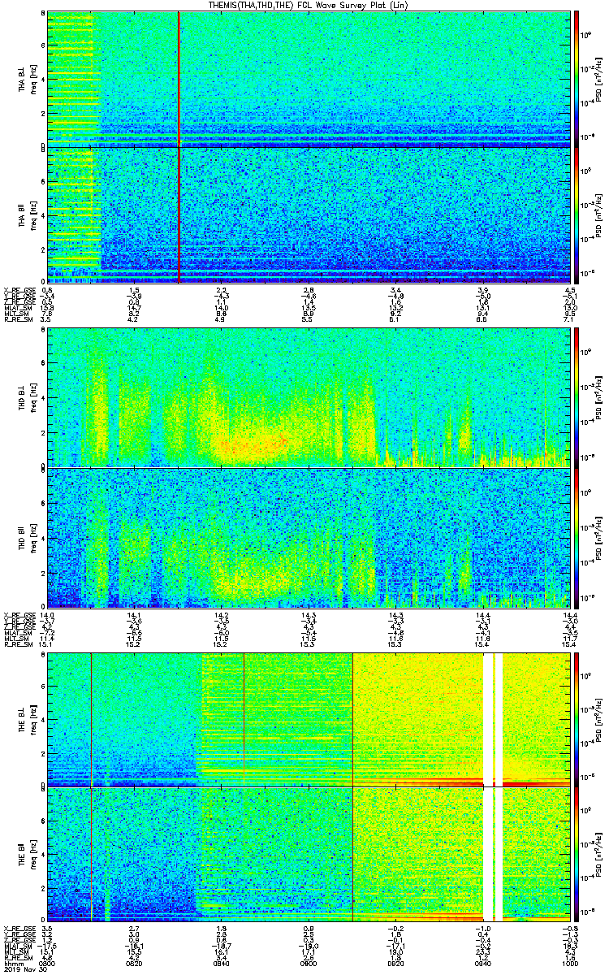Click the 'THE B⊥ freq [Hz]' y-axis label
The height and width of the screenshot is (975, 609).
pos(28,719)
